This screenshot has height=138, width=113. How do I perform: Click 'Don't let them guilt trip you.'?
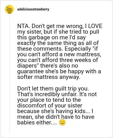[x=53, y=89]
